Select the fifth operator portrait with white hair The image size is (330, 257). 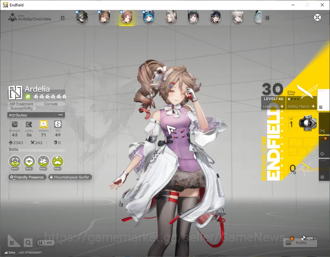[171, 17]
